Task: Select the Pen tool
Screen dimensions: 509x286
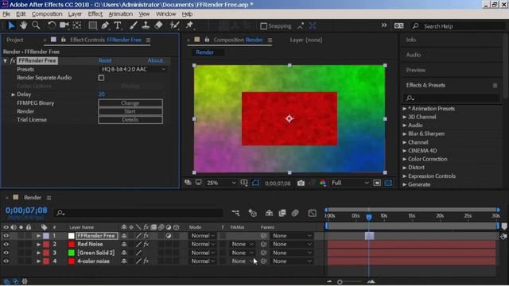Action: pos(105,25)
